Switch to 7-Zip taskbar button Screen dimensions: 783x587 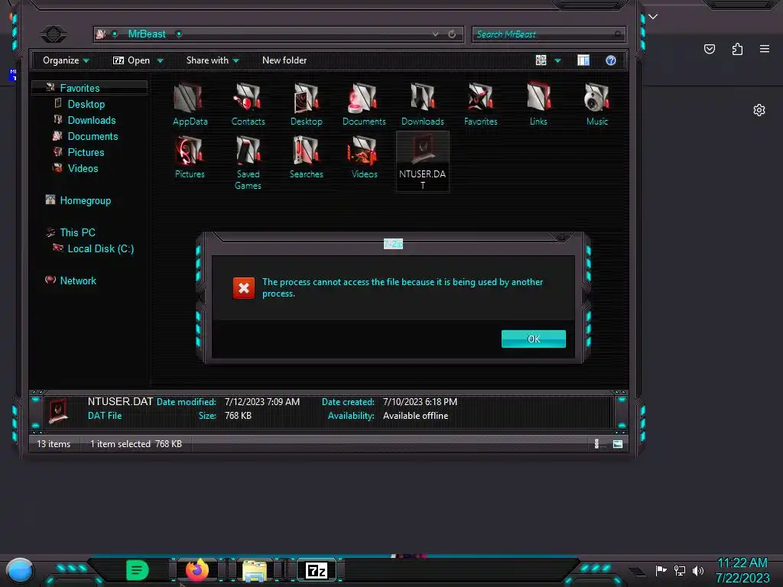pos(316,570)
